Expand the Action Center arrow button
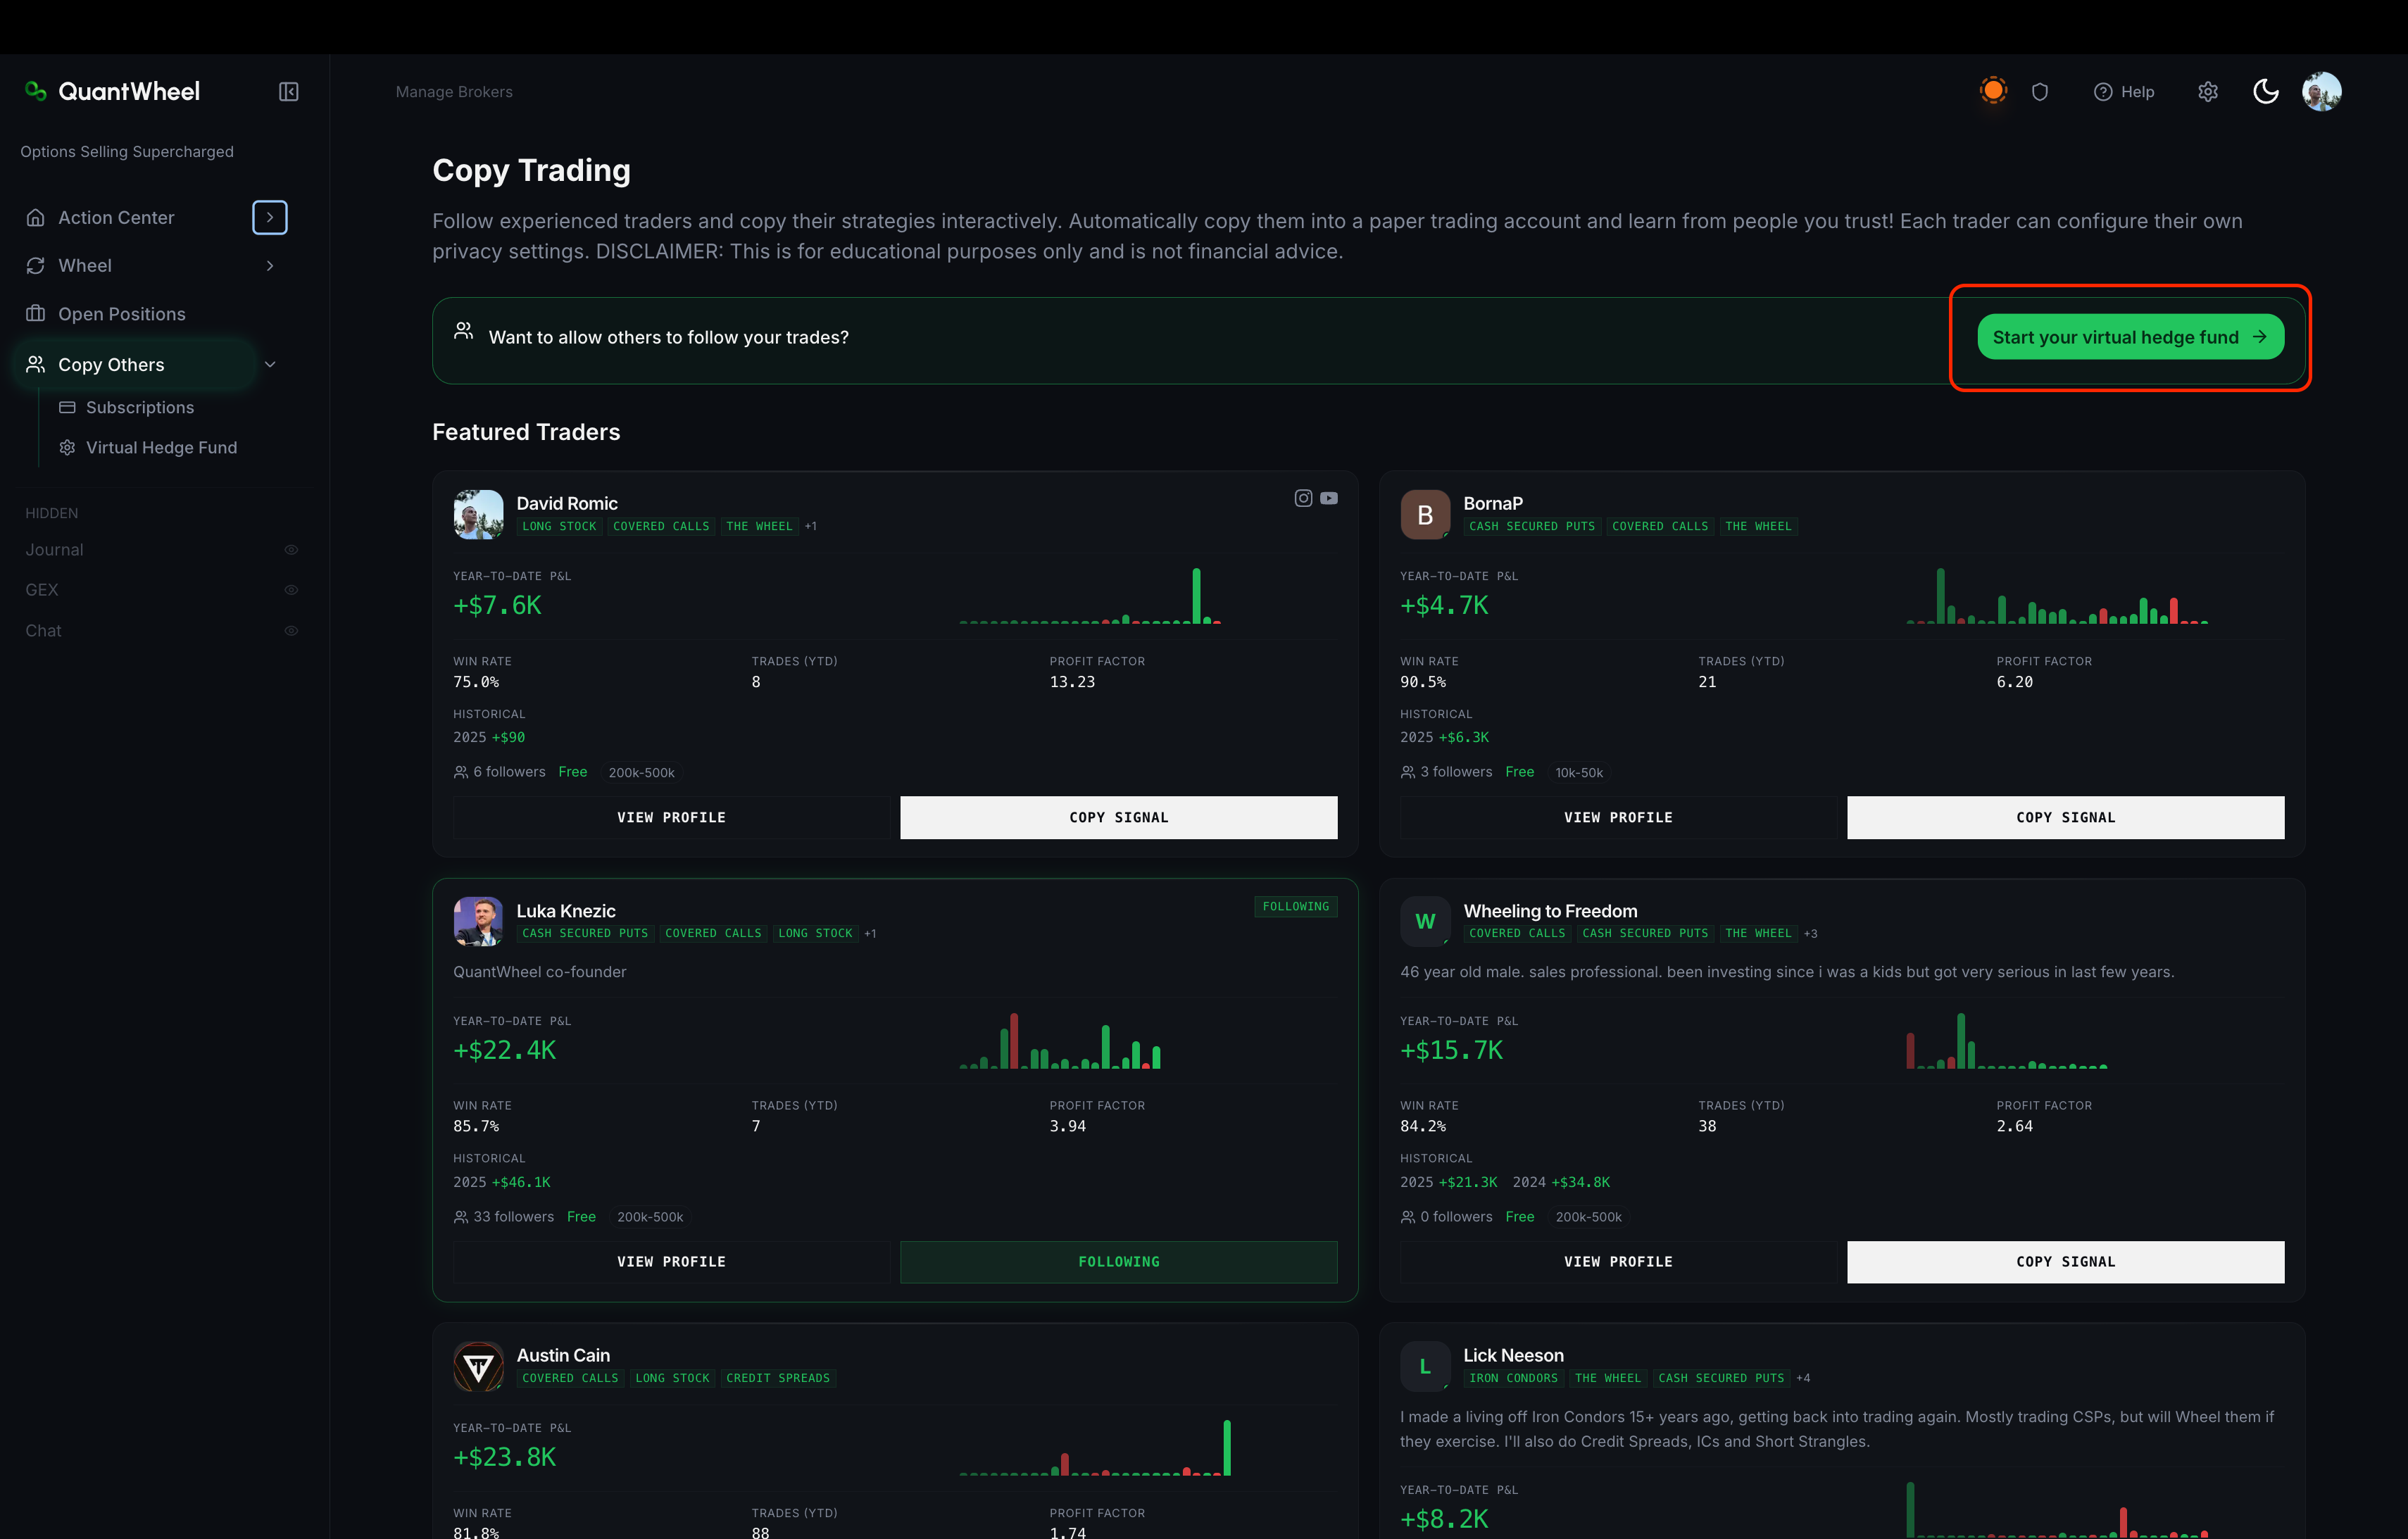This screenshot has width=2408, height=1539. [x=270, y=218]
